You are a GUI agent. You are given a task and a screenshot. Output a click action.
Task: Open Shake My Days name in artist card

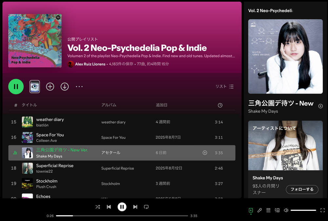(268, 178)
